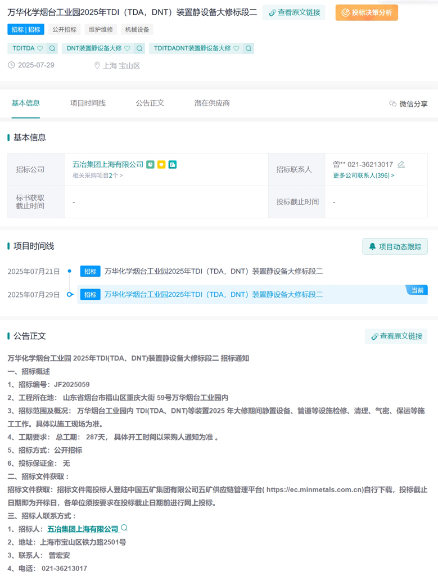Open 五冶集团上海有限公司 in basic info table
The height and width of the screenshot is (576, 438).
click(108, 165)
